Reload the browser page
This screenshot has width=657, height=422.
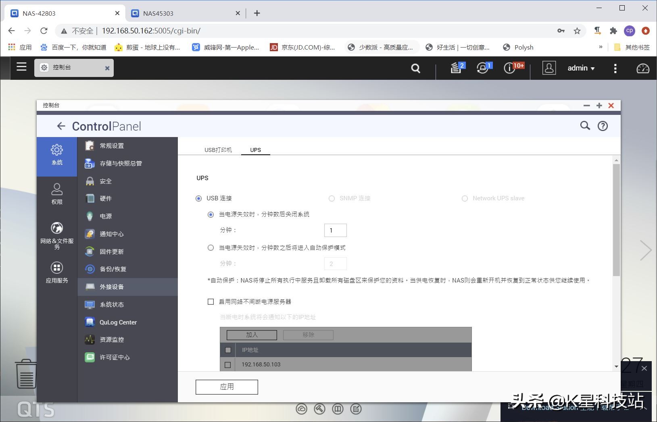[x=44, y=31]
